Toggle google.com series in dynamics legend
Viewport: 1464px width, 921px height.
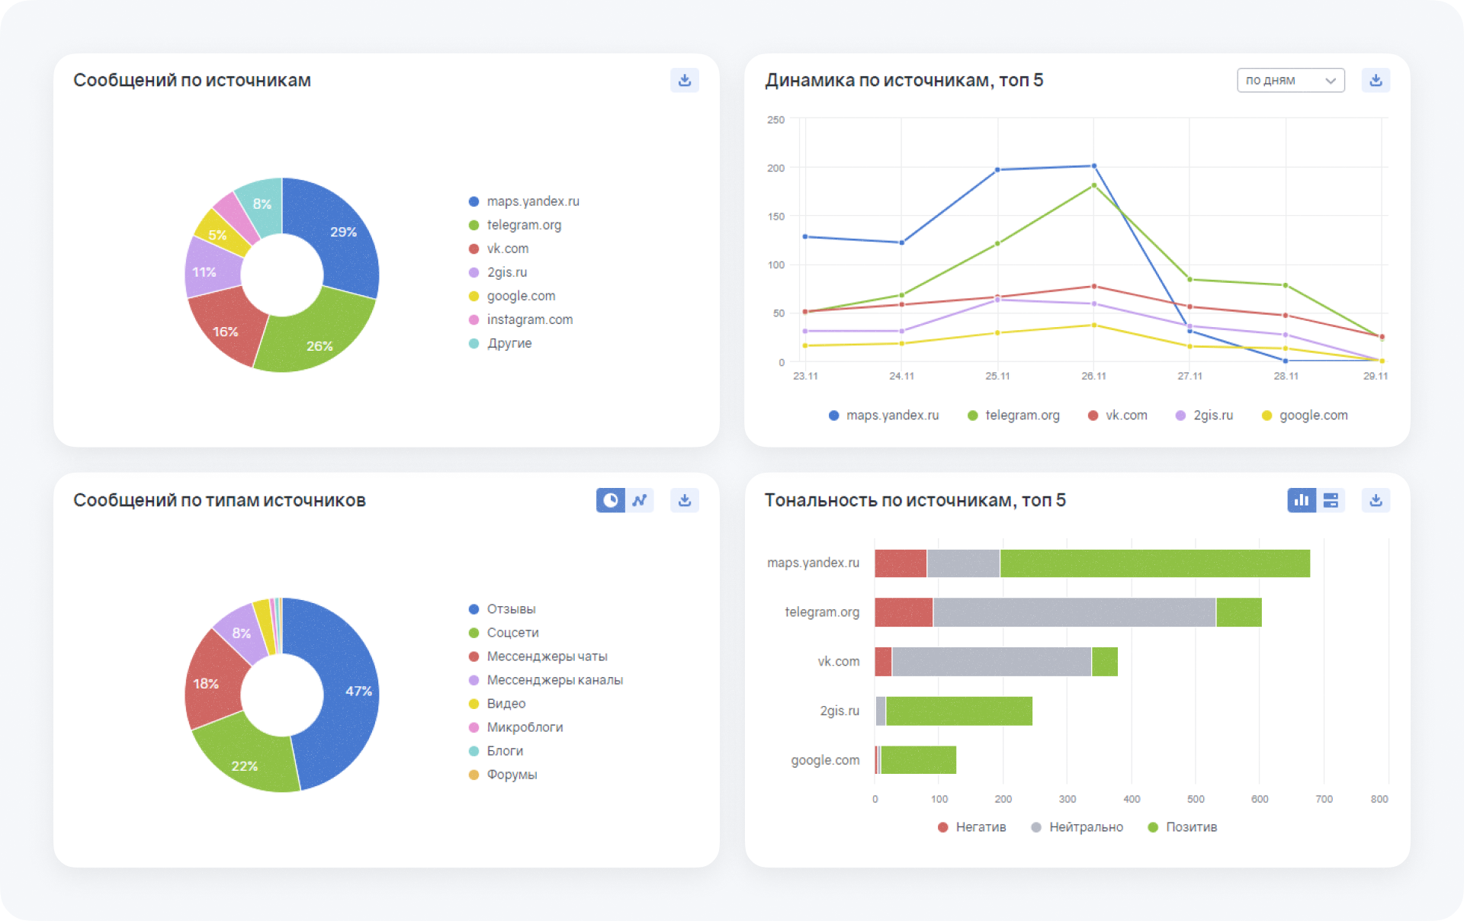point(1305,416)
